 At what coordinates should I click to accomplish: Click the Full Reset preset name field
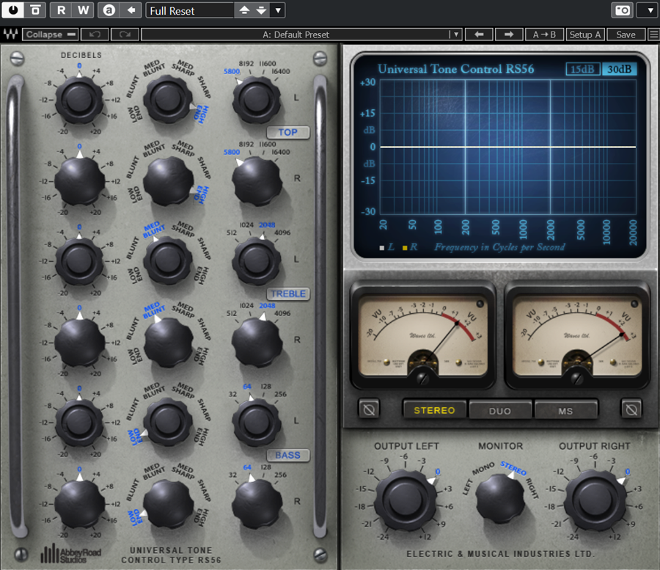coord(189,10)
